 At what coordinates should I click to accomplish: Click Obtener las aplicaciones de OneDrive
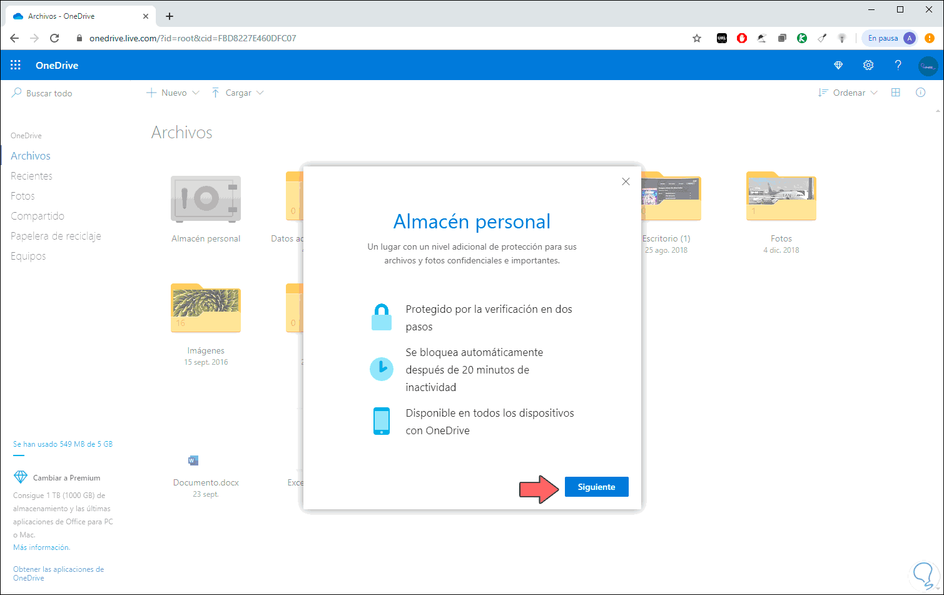[x=58, y=574]
